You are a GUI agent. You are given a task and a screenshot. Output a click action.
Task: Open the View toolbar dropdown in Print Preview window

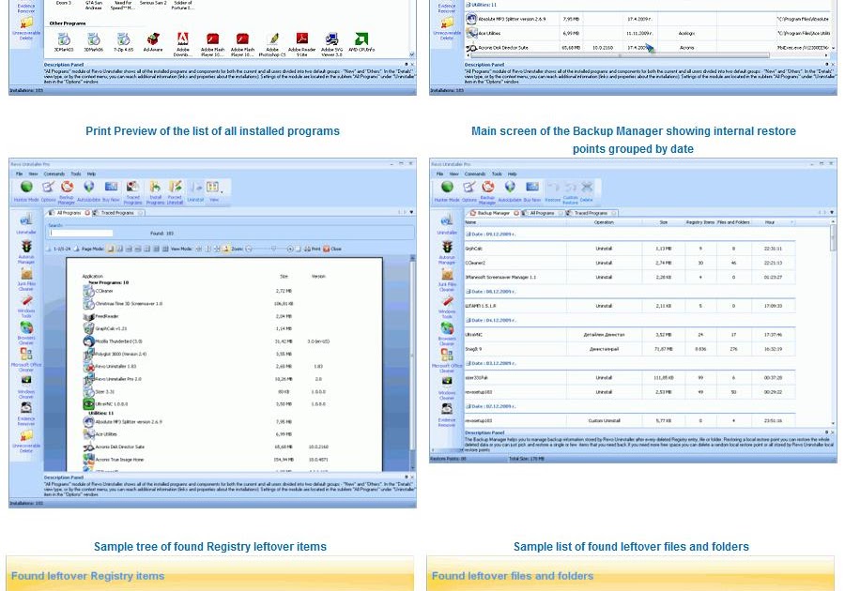click(214, 191)
